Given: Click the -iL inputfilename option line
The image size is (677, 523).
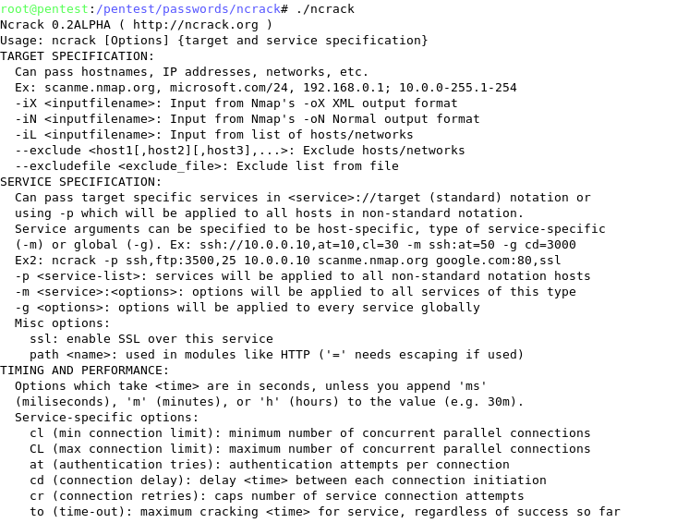Looking at the screenshot, I should [x=213, y=135].
